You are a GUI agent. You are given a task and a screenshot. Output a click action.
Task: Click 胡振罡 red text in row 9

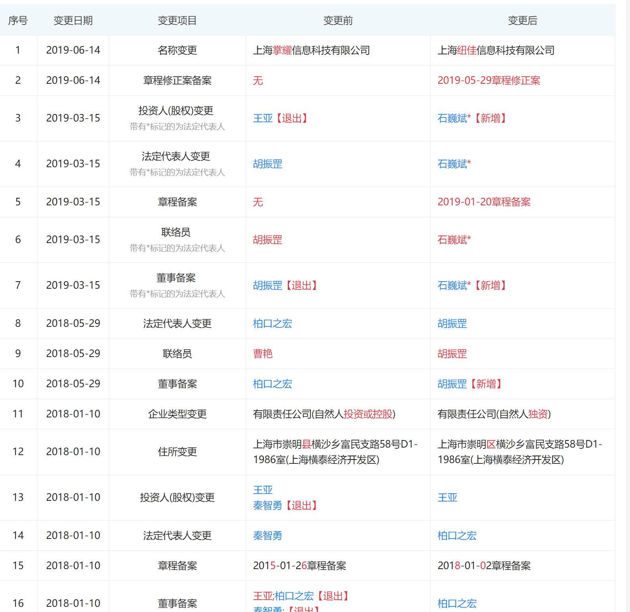pos(452,354)
